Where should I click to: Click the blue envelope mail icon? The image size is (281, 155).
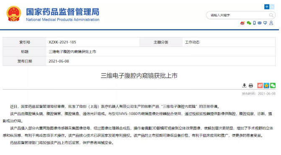tap(260, 23)
